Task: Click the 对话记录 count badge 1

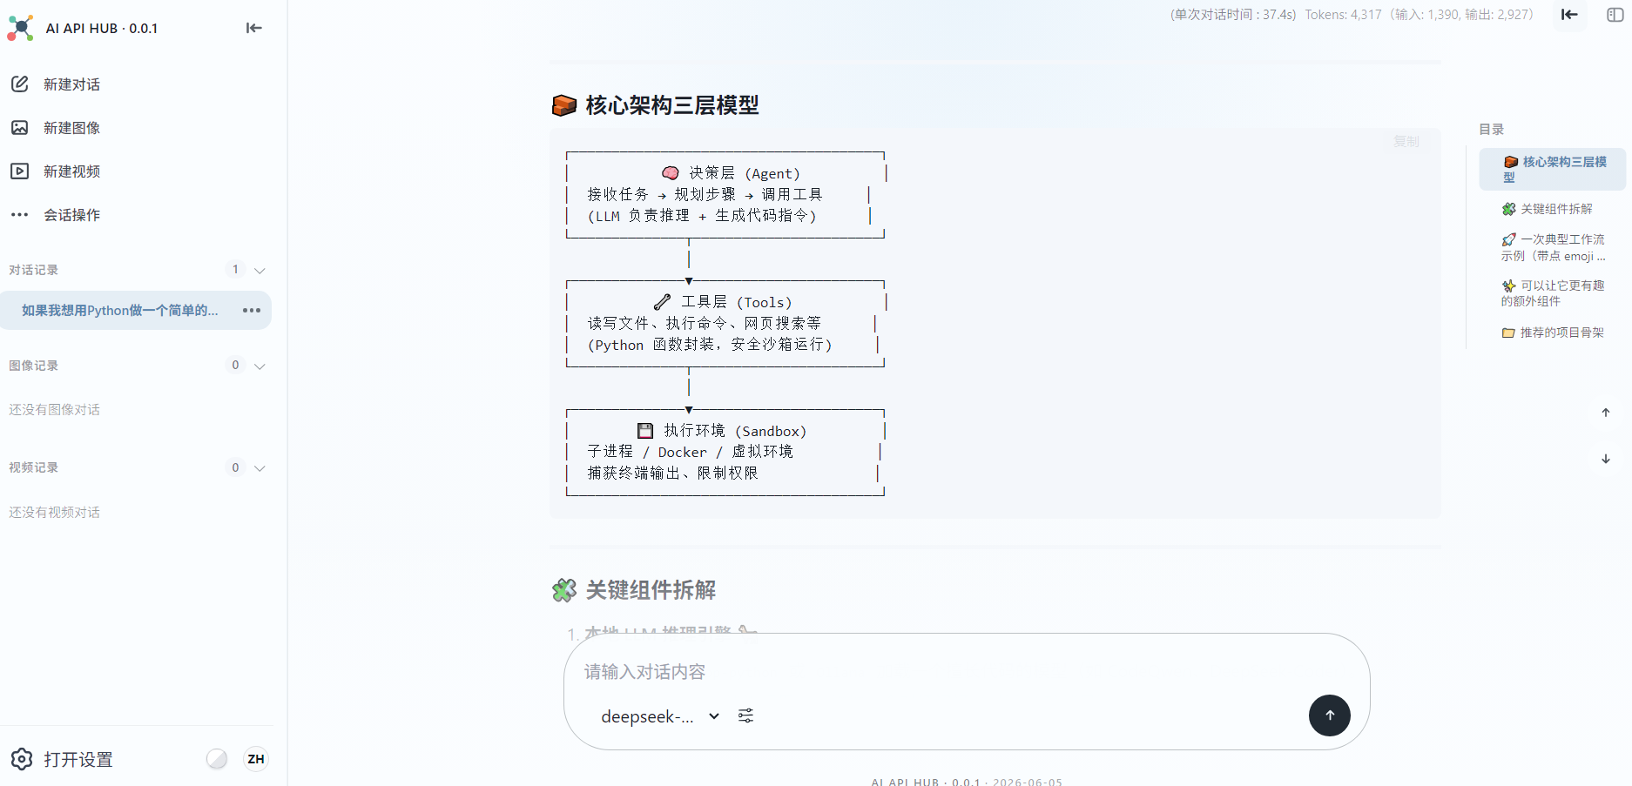Action: 235,269
